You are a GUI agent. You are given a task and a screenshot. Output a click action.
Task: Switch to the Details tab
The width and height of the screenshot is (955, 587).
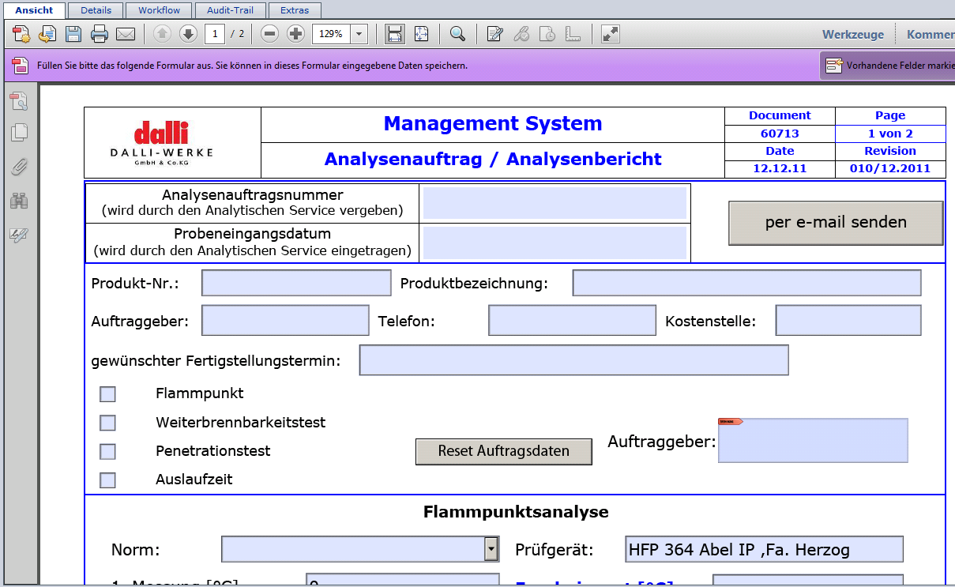(x=96, y=10)
